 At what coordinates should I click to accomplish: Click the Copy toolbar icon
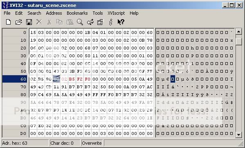tap(60, 22)
